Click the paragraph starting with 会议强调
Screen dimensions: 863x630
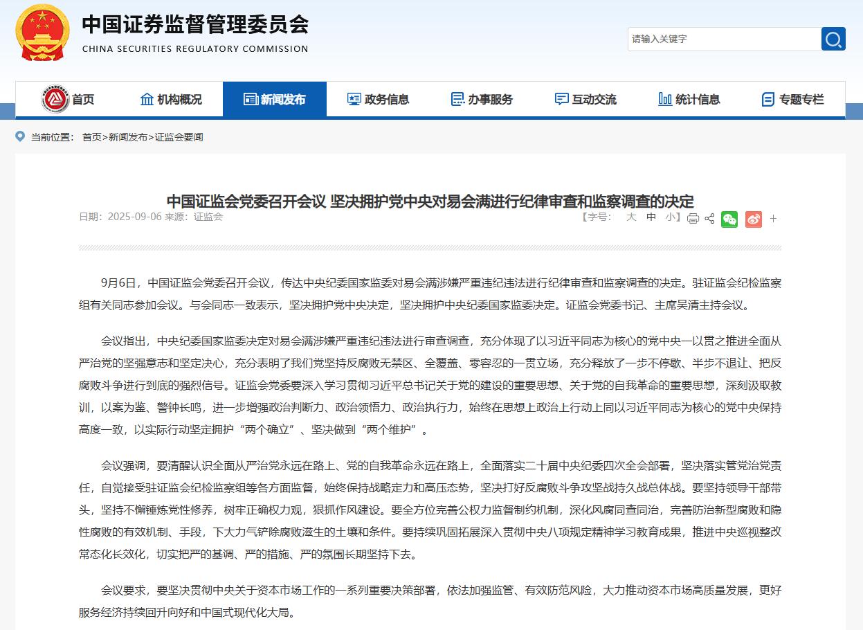tap(430, 510)
